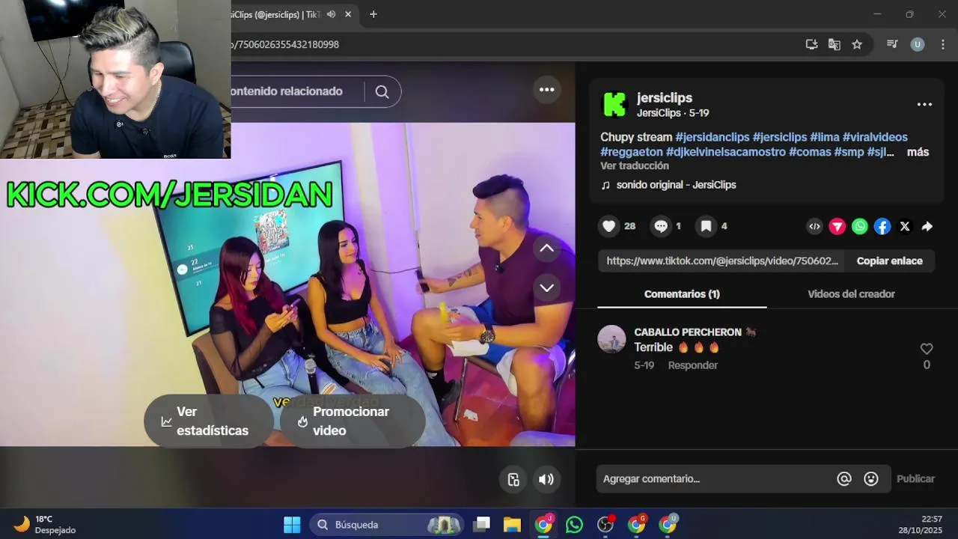Open OBS Studio from taskbar
The width and height of the screenshot is (958, 539).
pyautogui.click(x=605, y=525)
